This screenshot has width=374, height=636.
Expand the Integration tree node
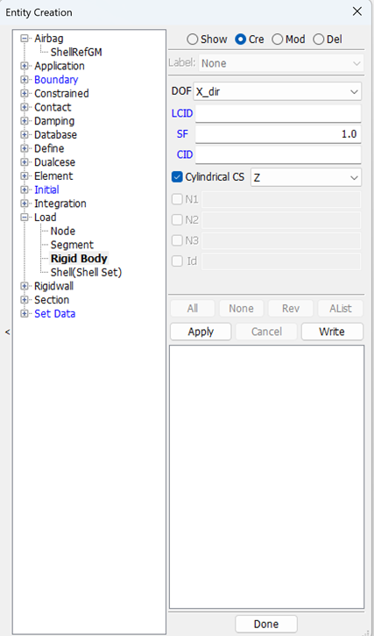[x=25, y=204]
